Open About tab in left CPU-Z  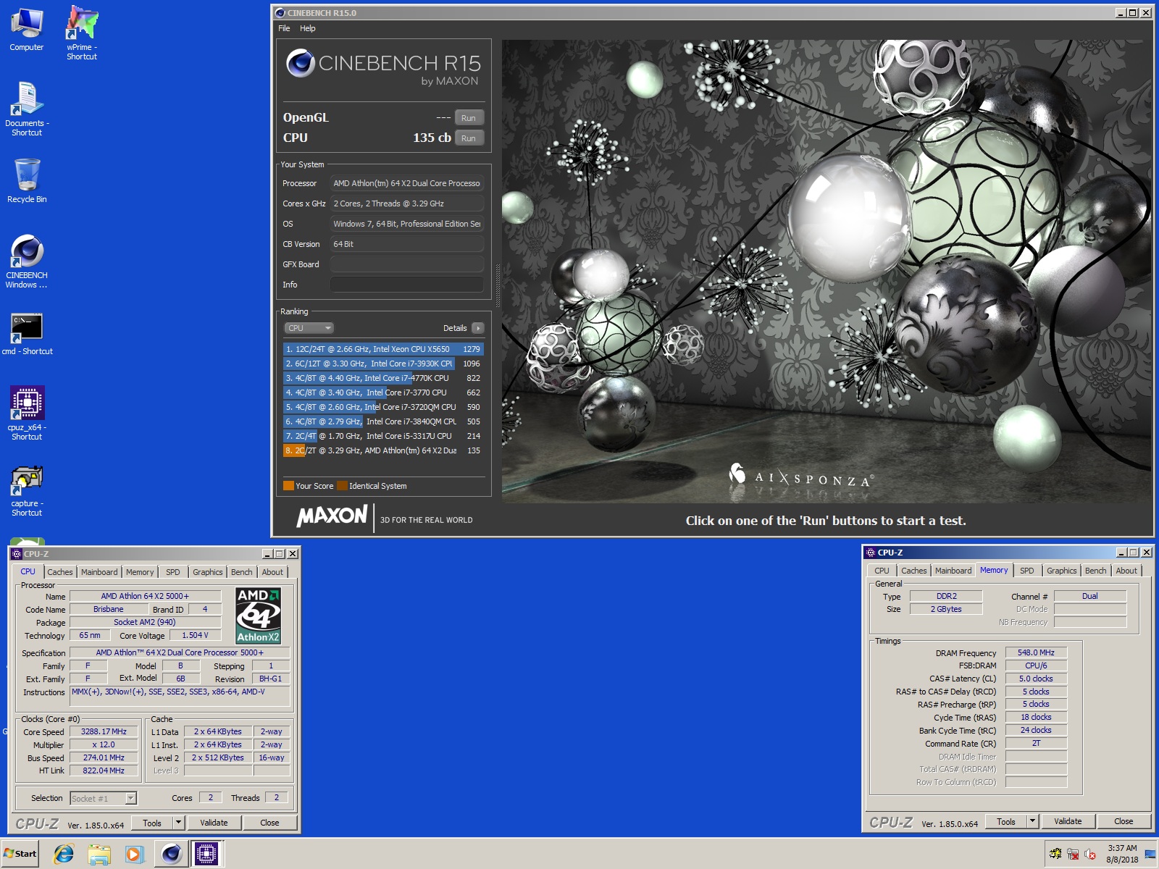point(272,572)
